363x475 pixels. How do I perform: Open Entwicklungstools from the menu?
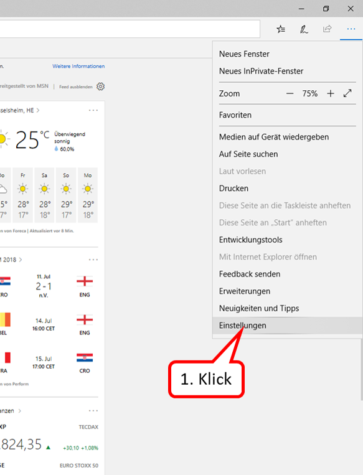point(287,240)
